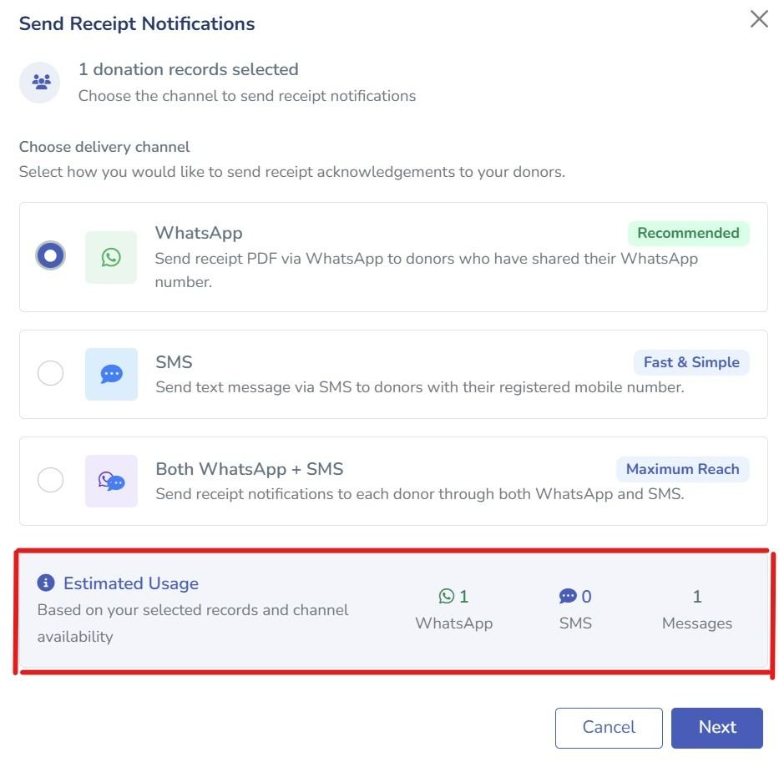Click the Estimated Usage info icon
The image size is (779, 767).
click(46, 583)
